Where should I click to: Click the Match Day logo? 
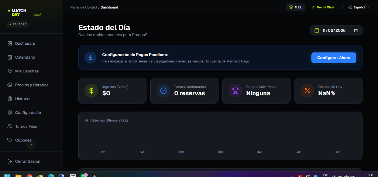click(17, 13)
